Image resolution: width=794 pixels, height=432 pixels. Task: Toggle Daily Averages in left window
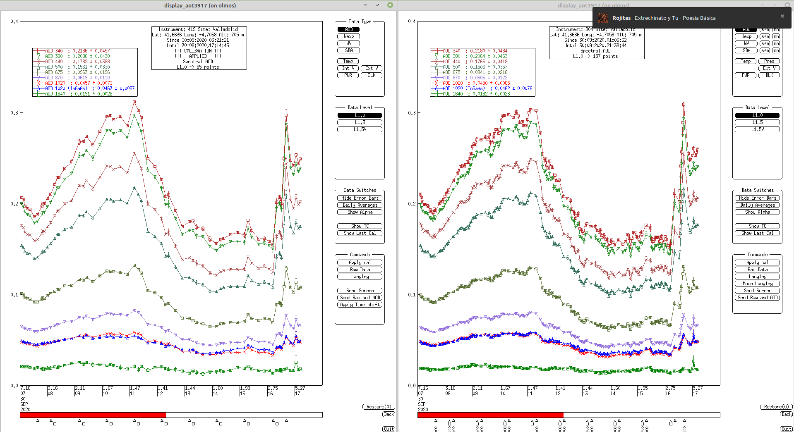click(360, 205)
